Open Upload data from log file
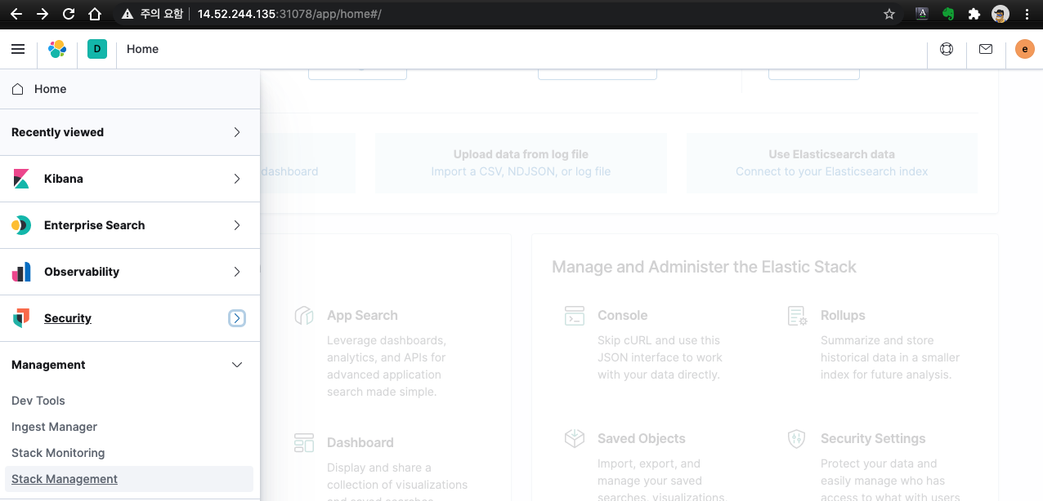1043x501 pixels. point(521,163)
